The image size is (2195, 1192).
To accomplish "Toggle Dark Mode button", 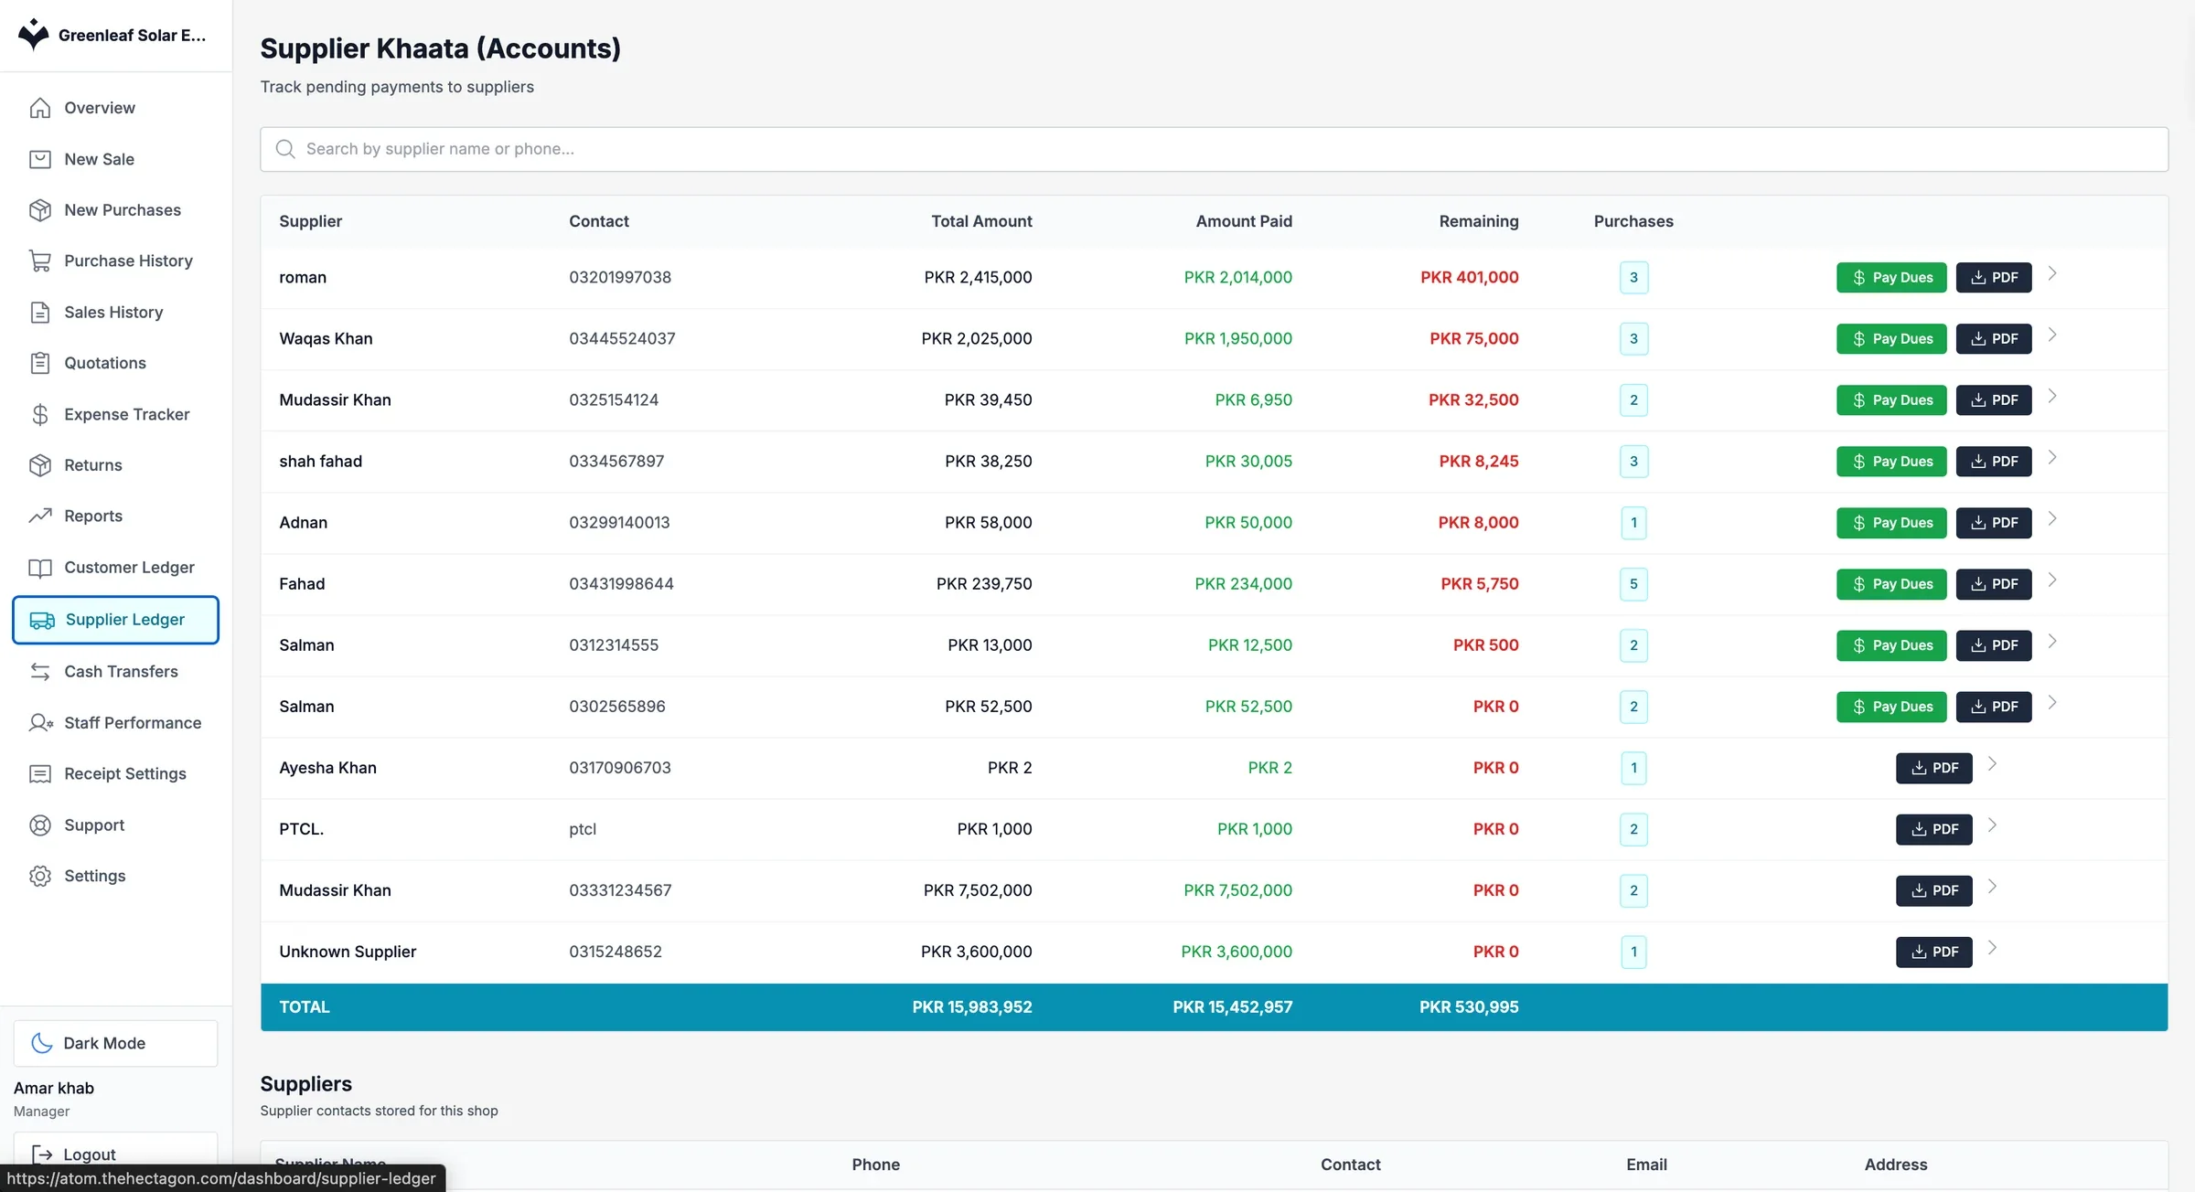I will [x=116, y=1043].
